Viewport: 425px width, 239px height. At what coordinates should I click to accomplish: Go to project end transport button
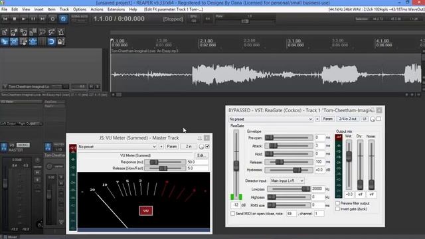(42, 19)
